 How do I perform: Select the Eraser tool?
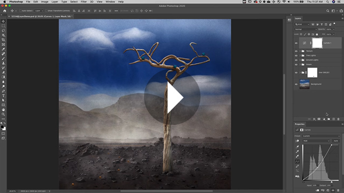3,72
